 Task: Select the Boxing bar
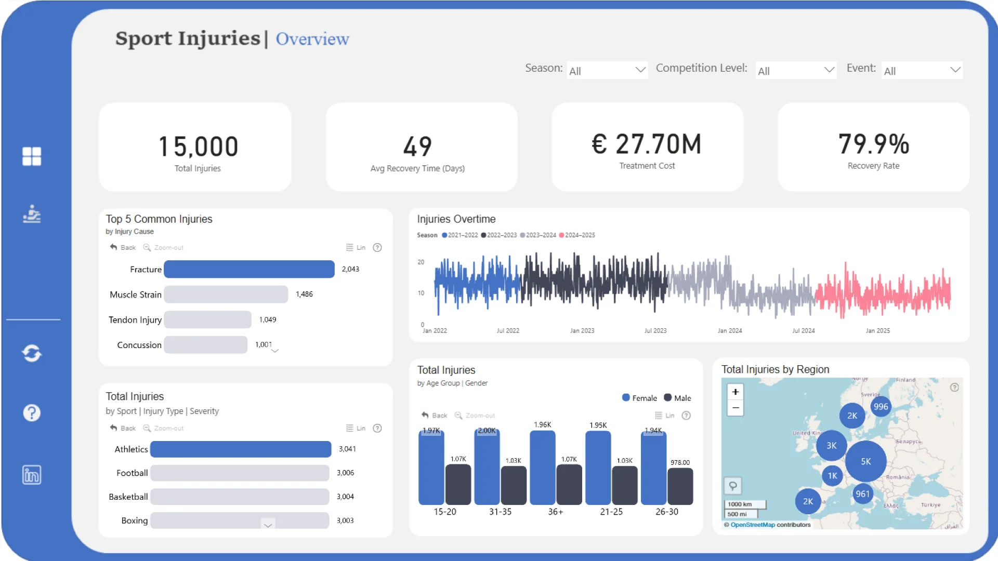240,520
